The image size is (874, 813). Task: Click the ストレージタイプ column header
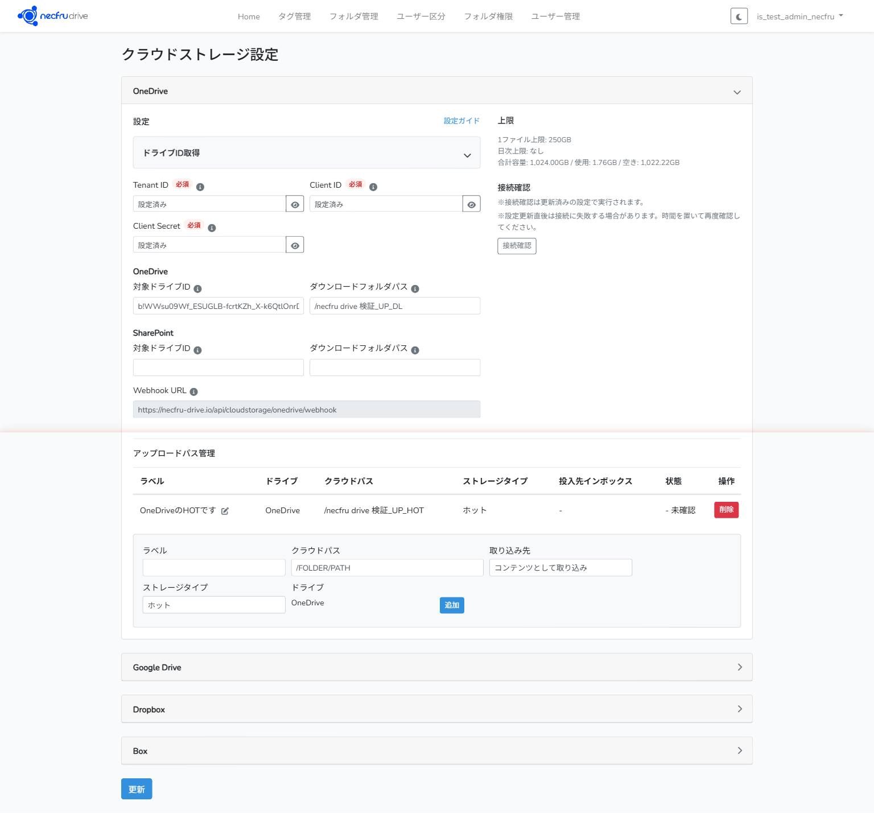(495, 481)
